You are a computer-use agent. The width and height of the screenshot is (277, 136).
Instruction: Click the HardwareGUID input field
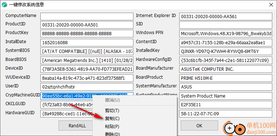coord(67,114)
